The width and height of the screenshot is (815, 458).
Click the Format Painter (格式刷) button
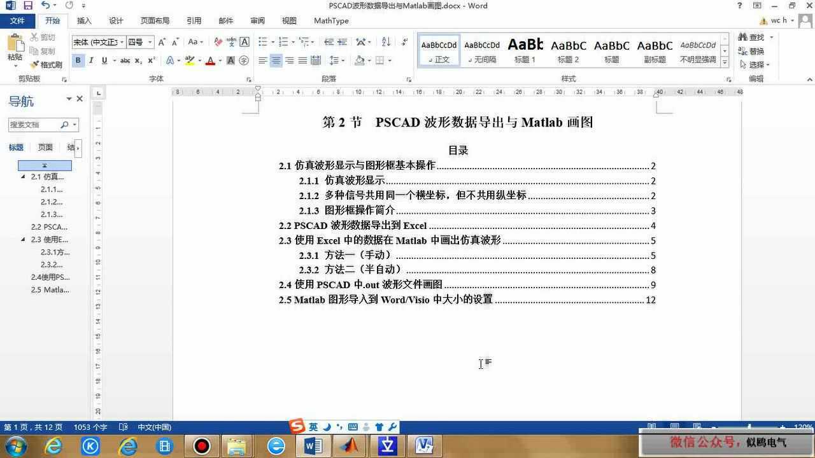pyautogui.click(x=46, y=65)
